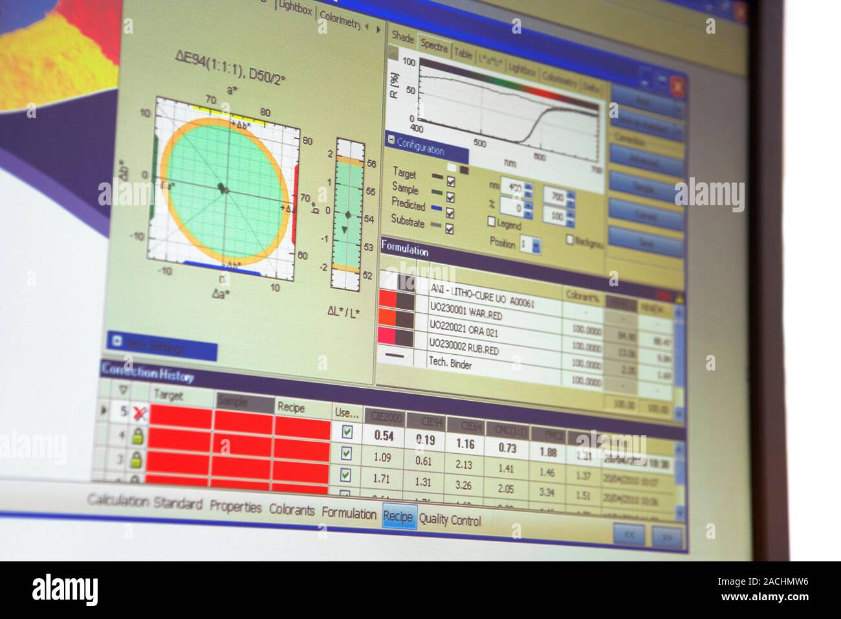Click the CIE94 column header
This screenshot has height=619, width=841.
[x=426, y=423]
